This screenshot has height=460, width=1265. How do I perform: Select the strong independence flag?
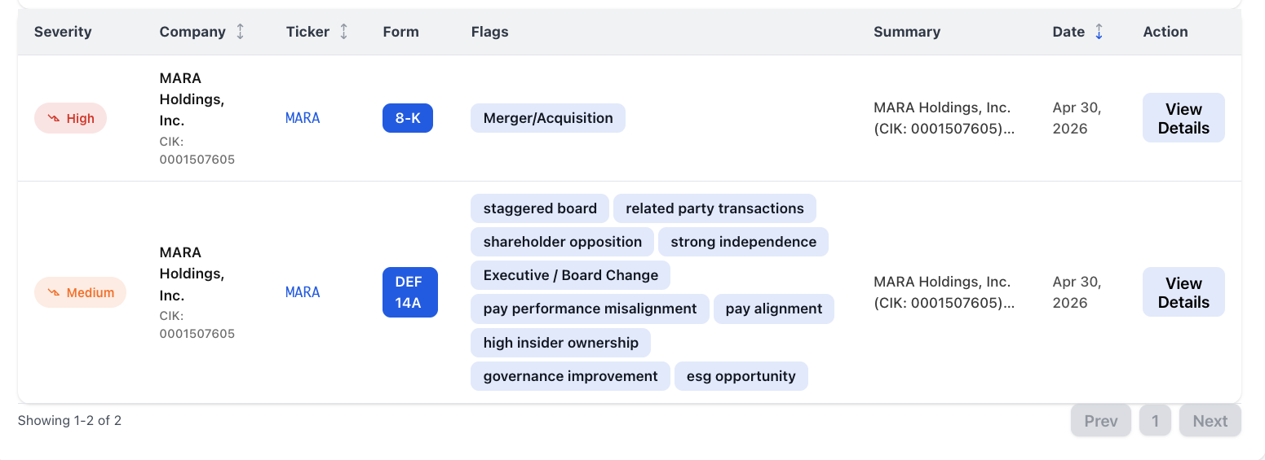click(744, 242)
